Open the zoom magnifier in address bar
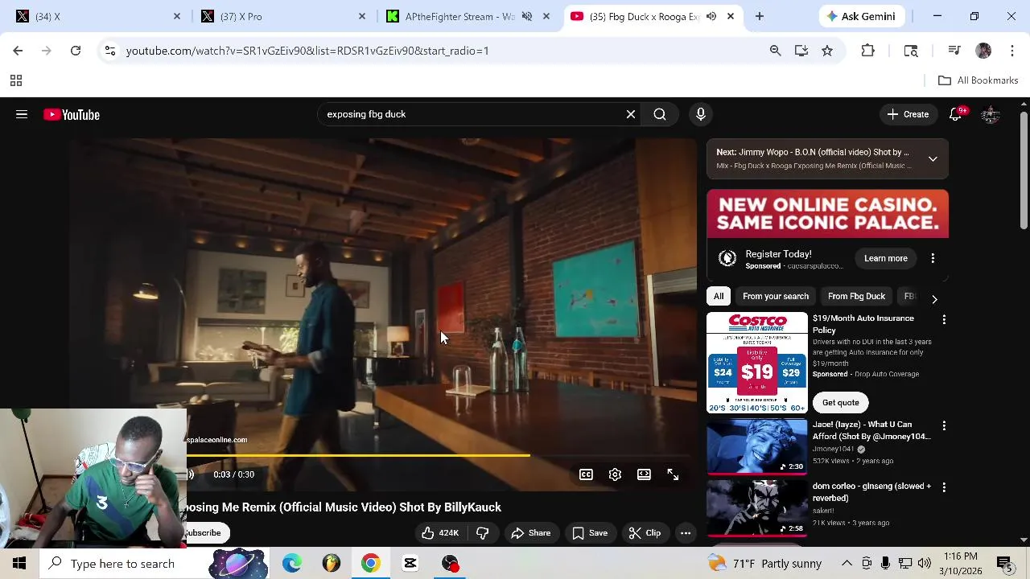 [775, 51]
